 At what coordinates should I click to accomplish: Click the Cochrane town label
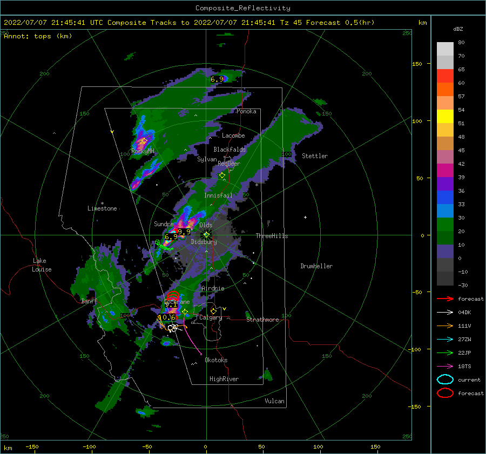pyautogui.click(x=177, y=302)
